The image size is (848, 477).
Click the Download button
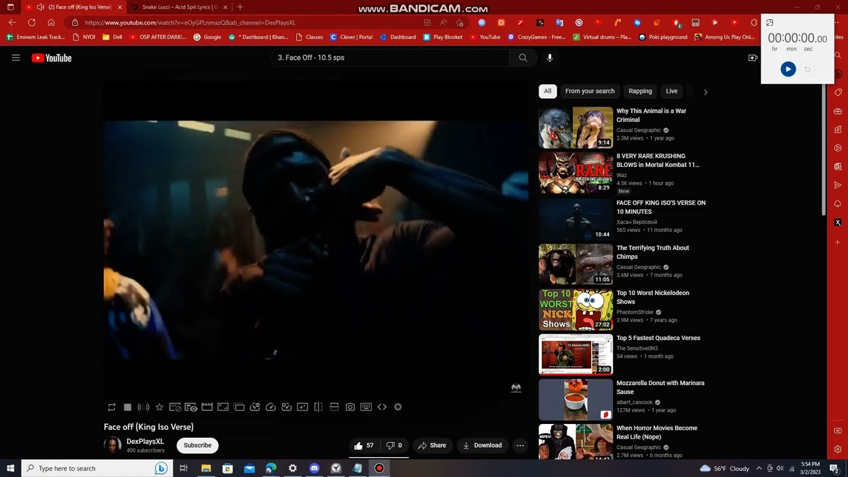pos(482,445)
